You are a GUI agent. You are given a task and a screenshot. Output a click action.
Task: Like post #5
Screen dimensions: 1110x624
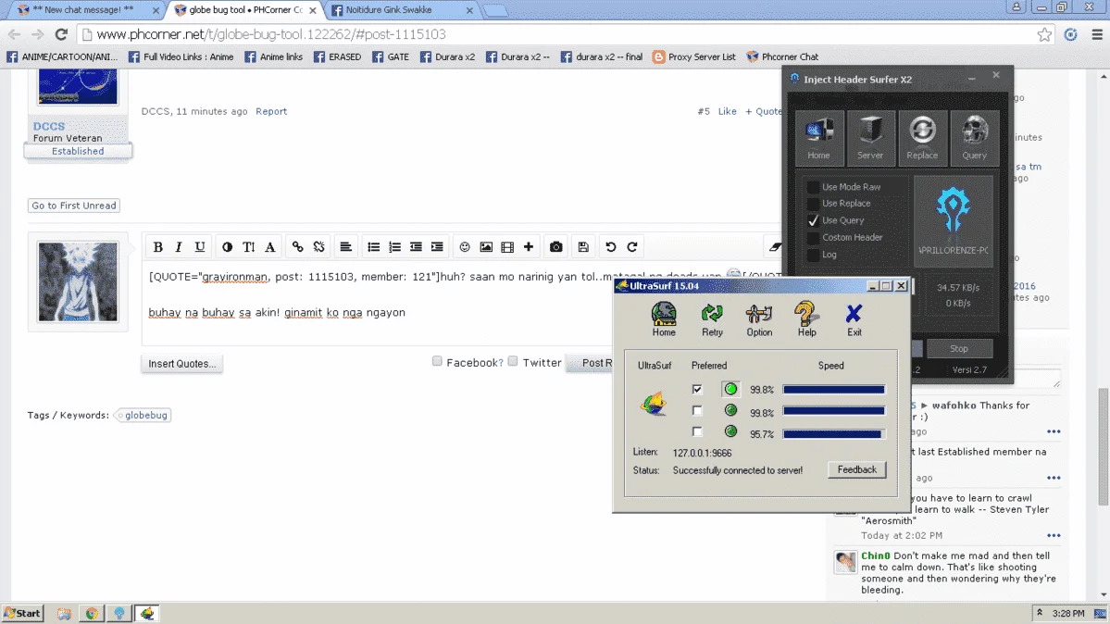coord(727,111)
